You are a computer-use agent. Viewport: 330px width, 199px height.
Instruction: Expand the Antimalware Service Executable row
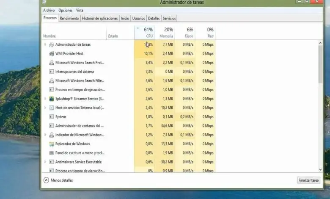45,162
